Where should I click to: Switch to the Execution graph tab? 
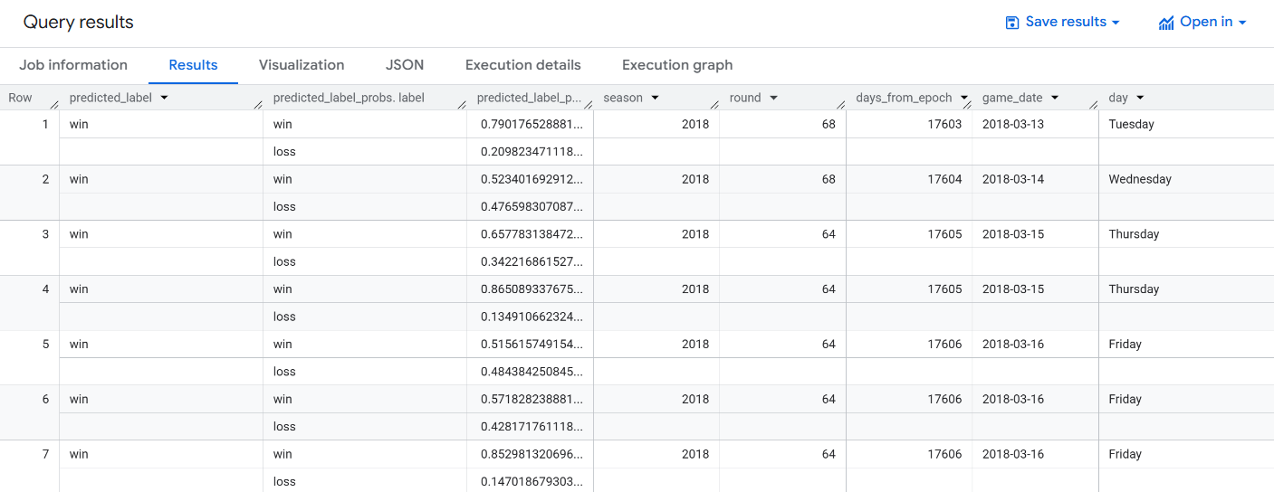pyautogui.click(x=677, y=65)
